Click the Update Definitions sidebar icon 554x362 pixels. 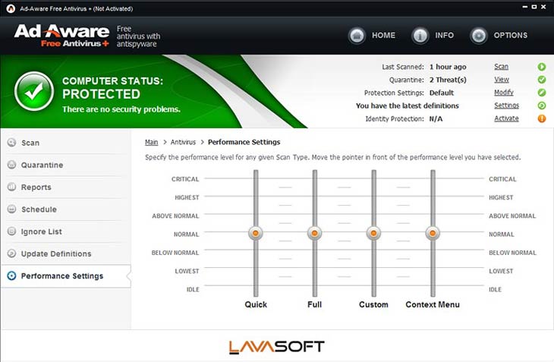(11, 253)
